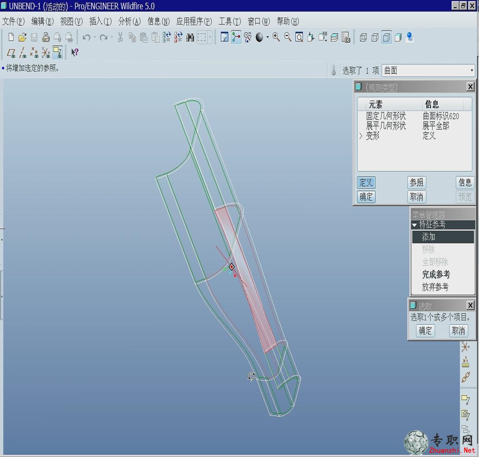
Task: Toggle the spin center display
Action: pos(236,37)
